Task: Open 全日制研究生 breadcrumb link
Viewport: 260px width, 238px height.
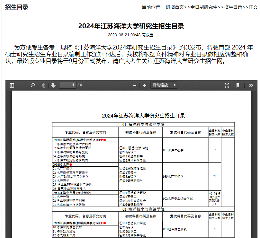Action: 204,7
